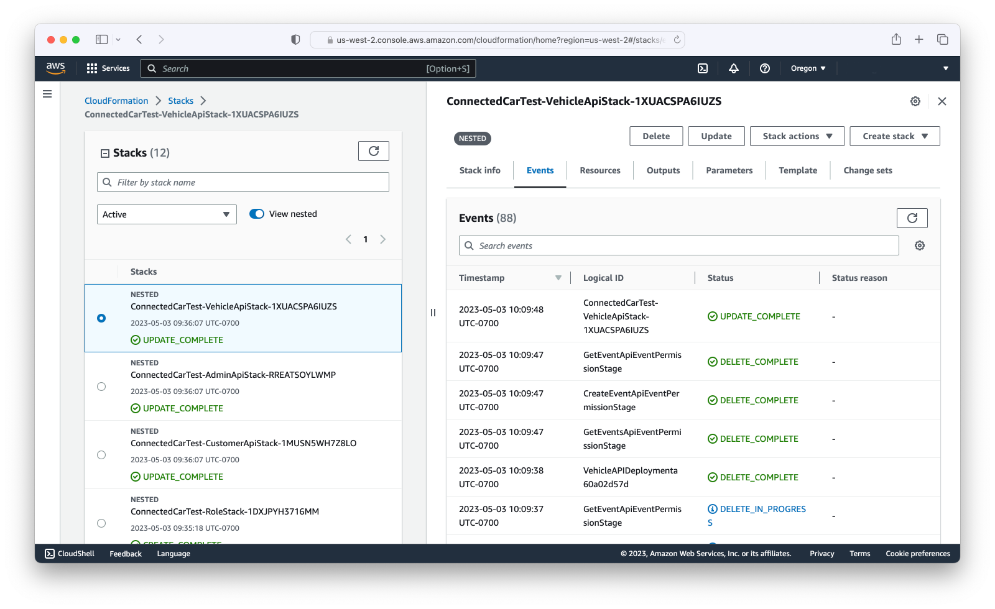
Task: Sort events by Timestamp arrow
Action: [558, 278]
